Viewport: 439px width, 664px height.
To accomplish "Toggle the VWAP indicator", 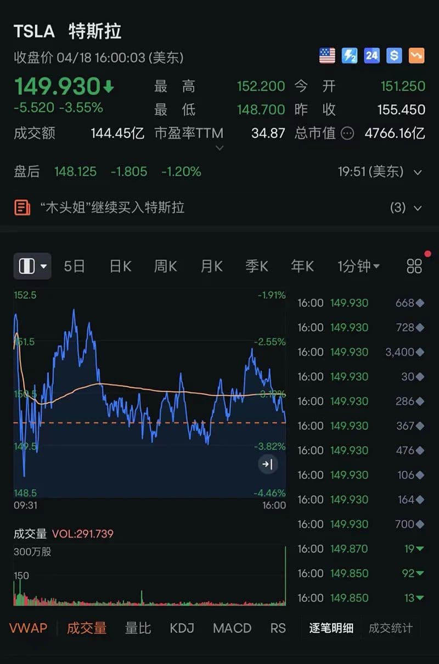I will click(x=28, y=628).
